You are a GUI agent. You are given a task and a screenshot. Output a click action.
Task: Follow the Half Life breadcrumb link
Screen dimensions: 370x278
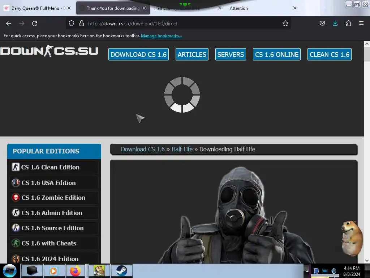coord(182,149)
